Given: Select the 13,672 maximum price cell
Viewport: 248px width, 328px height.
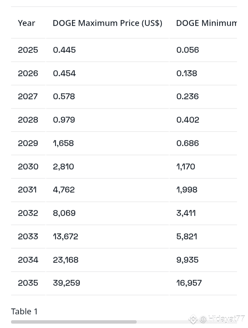Looking at the screenshot, I should click(65, 236).
